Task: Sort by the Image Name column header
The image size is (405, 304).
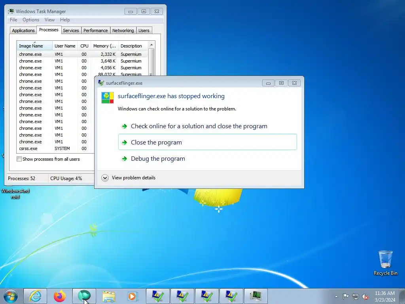Action: 35,46
